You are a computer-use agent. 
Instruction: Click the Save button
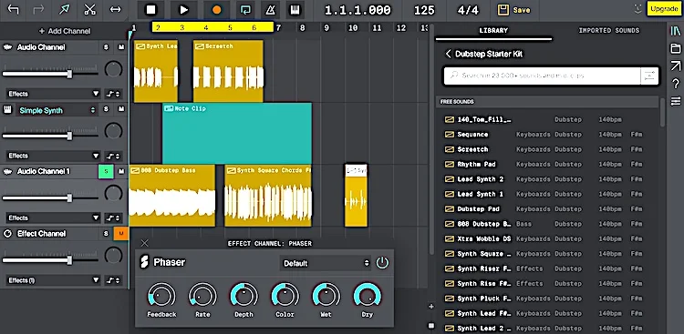513,10
